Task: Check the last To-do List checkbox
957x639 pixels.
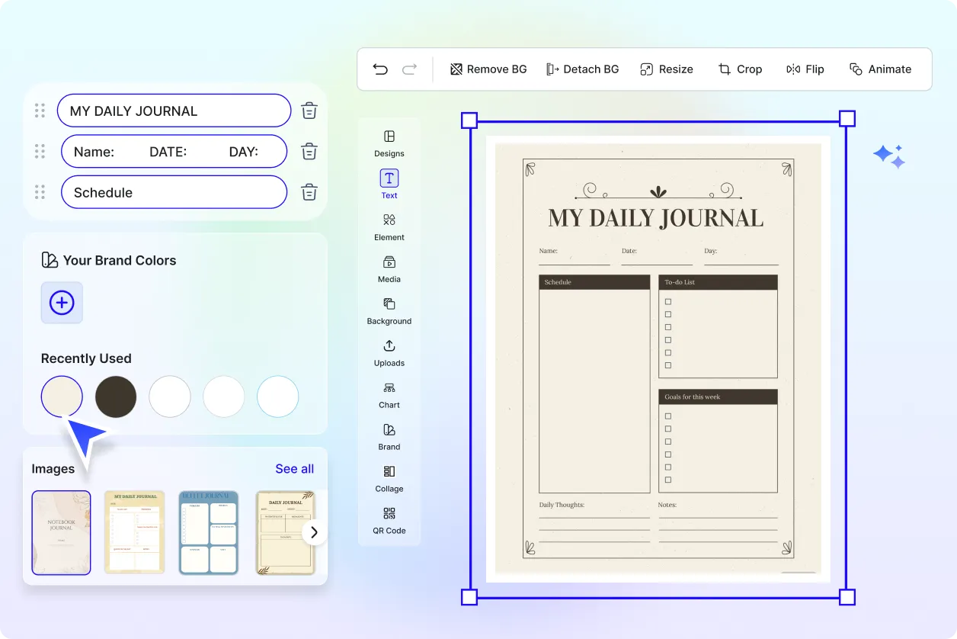Action: (x=668, y=365)
